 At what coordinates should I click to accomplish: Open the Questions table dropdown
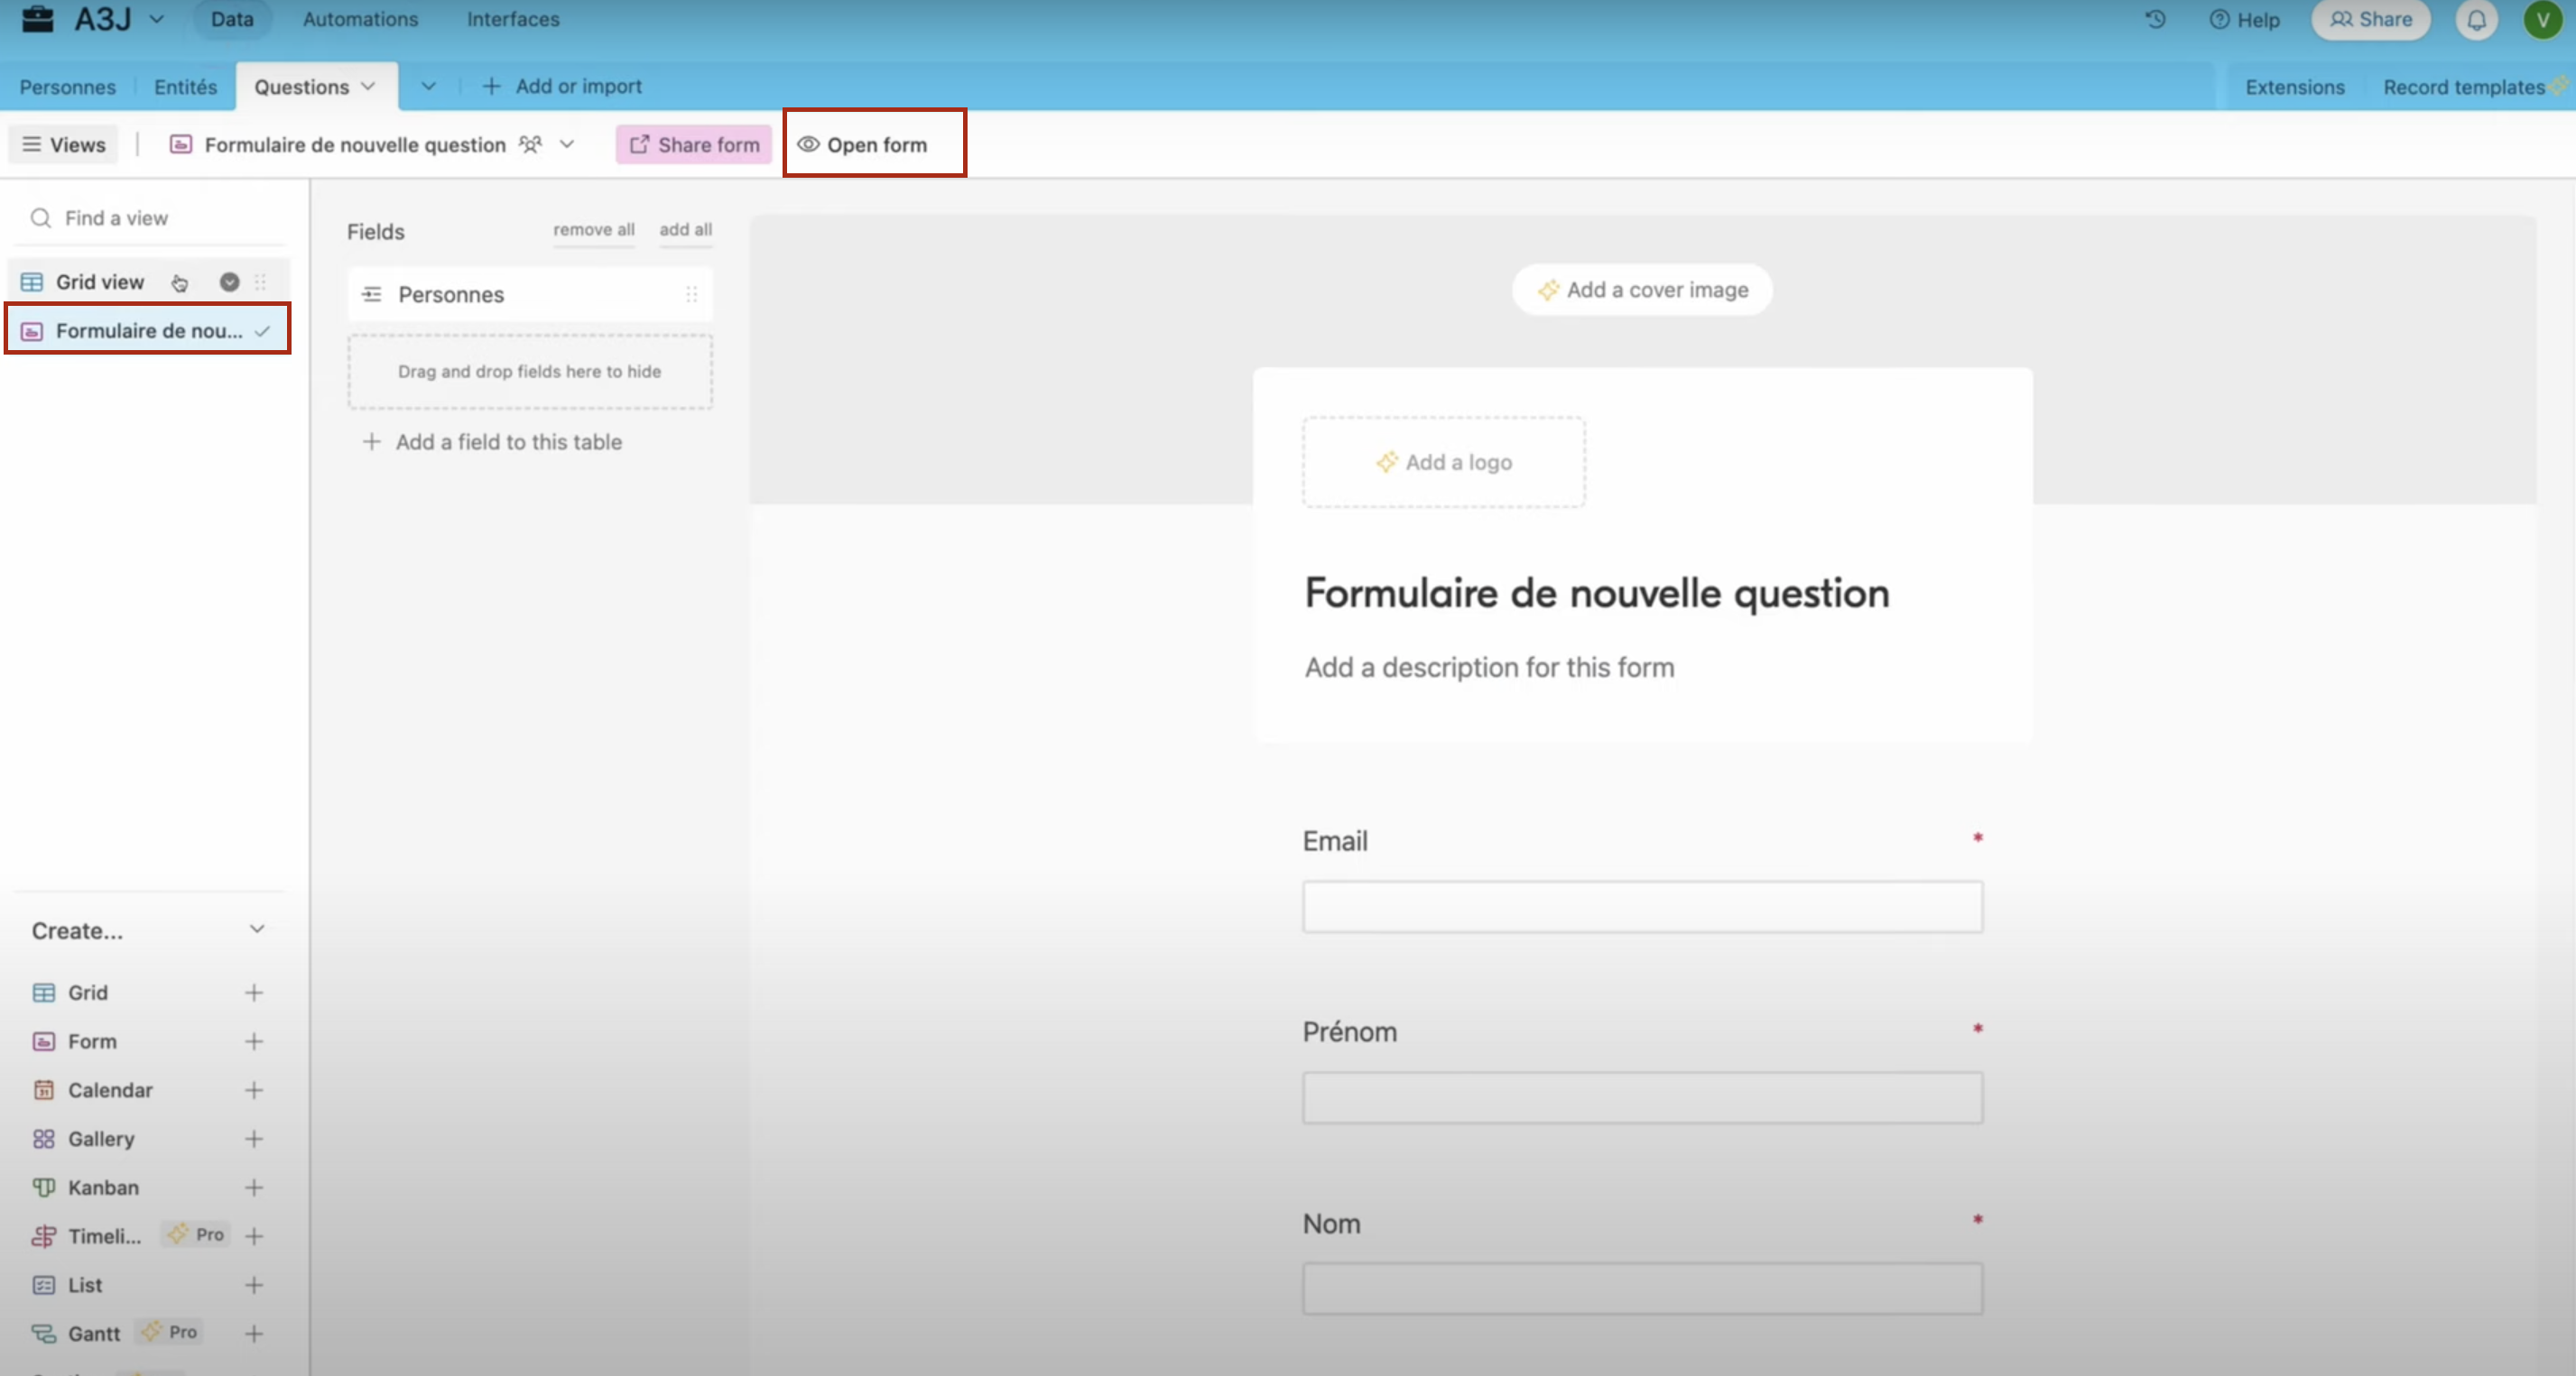366,86
